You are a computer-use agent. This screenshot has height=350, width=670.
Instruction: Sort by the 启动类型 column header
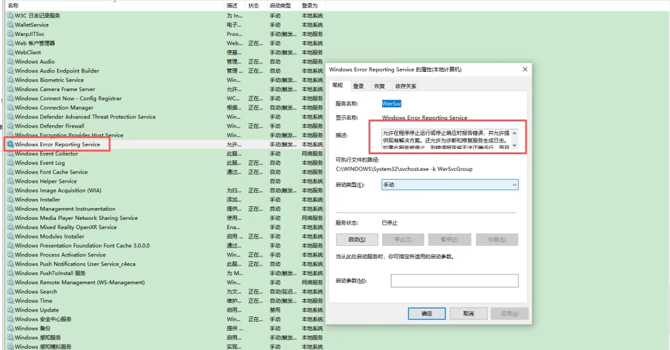coord(283,6)
